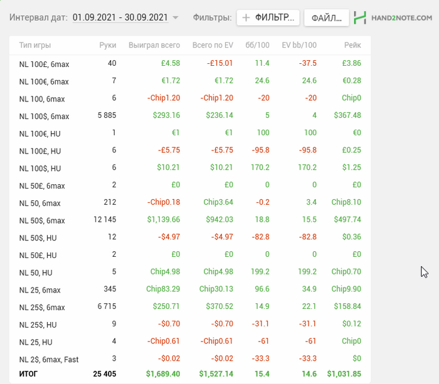Sort by Рейк column header
439x384 pixels.
pos(352,45)
